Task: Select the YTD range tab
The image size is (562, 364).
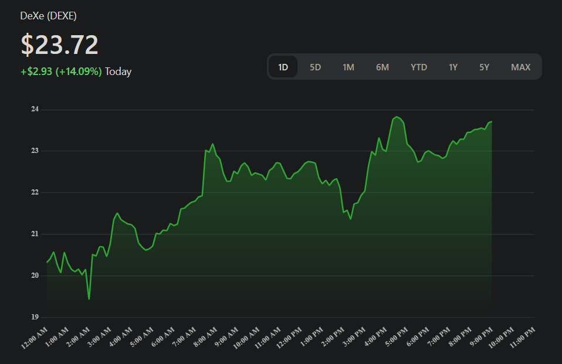Action: (x=419, y=67)
